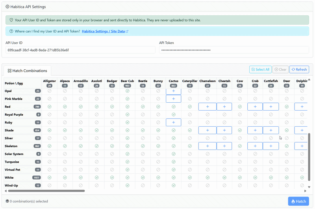Add the Shade Crab combination
315x209 pixels.
[255, 130]
